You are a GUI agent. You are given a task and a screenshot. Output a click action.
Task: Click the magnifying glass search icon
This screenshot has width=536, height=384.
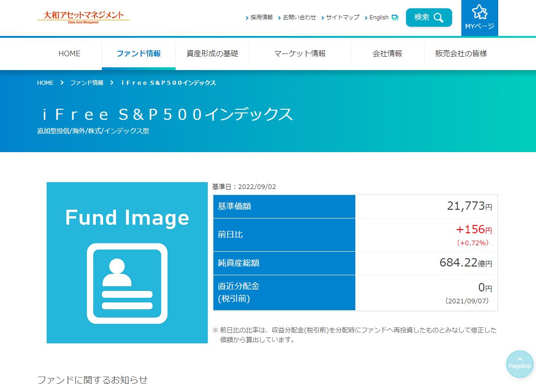pyautogui.click(x=438, y=18)
